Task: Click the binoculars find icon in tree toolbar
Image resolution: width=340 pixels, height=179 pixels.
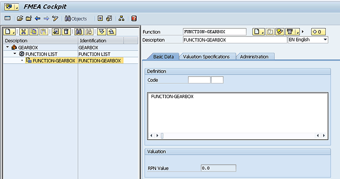Action: pyautogui.click(x=79, y=32)
